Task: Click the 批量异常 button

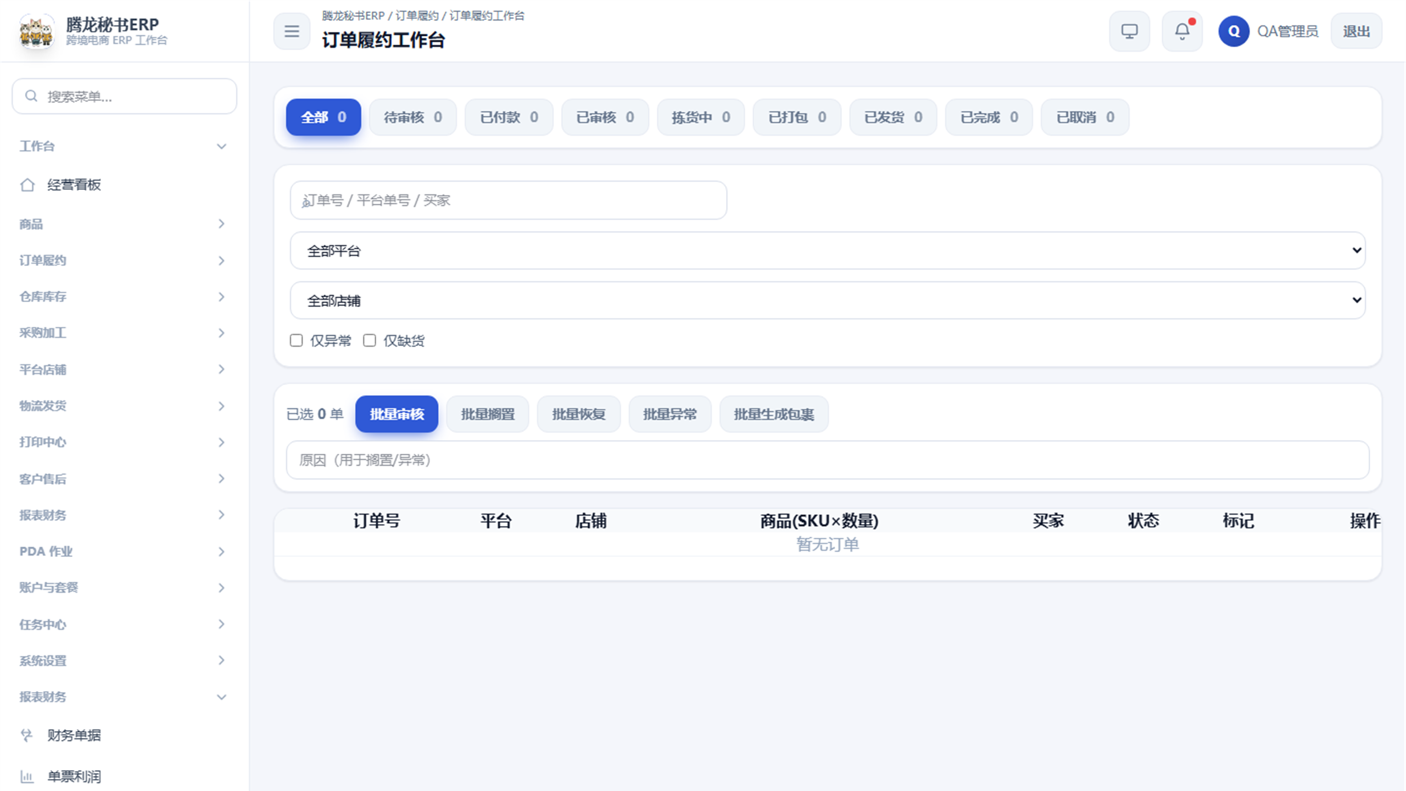Action: (x=670, y=414)
